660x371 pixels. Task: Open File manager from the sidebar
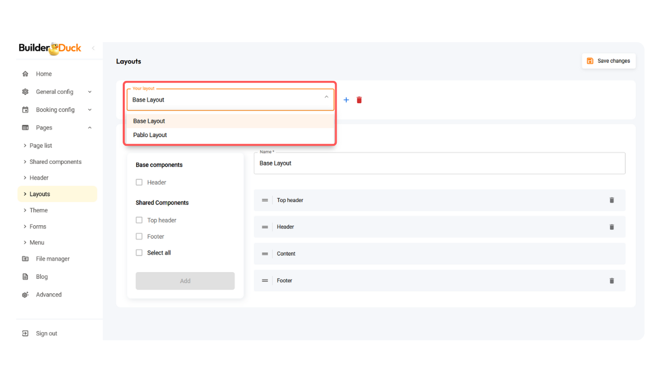pyautogui.click(x=52, y=259)
